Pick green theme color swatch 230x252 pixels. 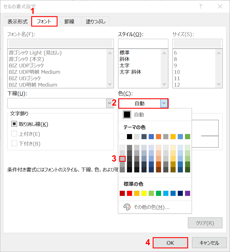click(x=188, y=137)
